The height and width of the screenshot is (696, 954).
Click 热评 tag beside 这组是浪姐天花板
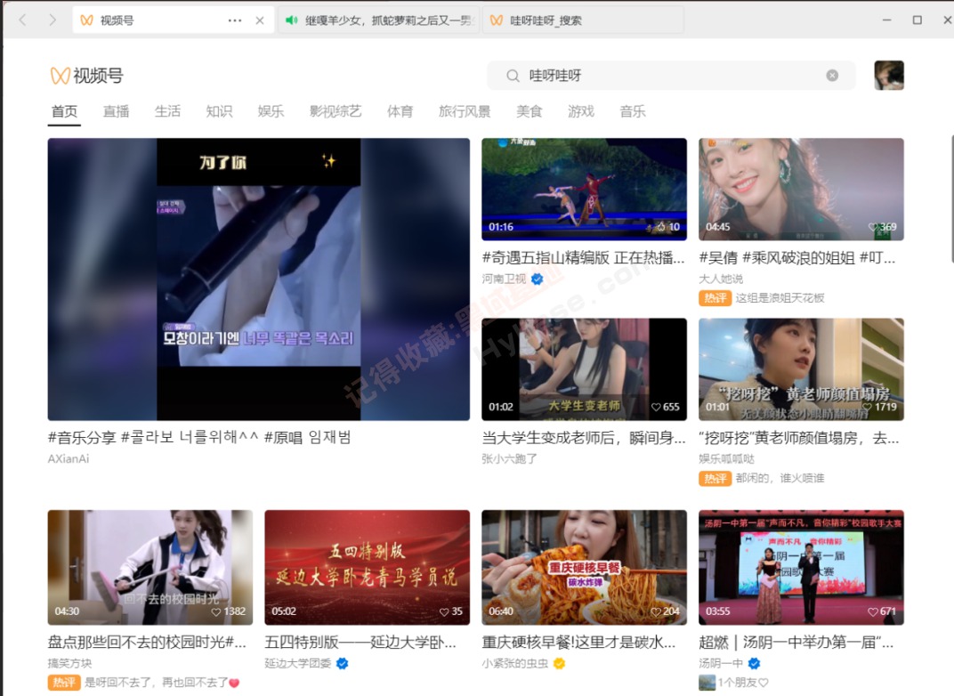tap(715, 297)
